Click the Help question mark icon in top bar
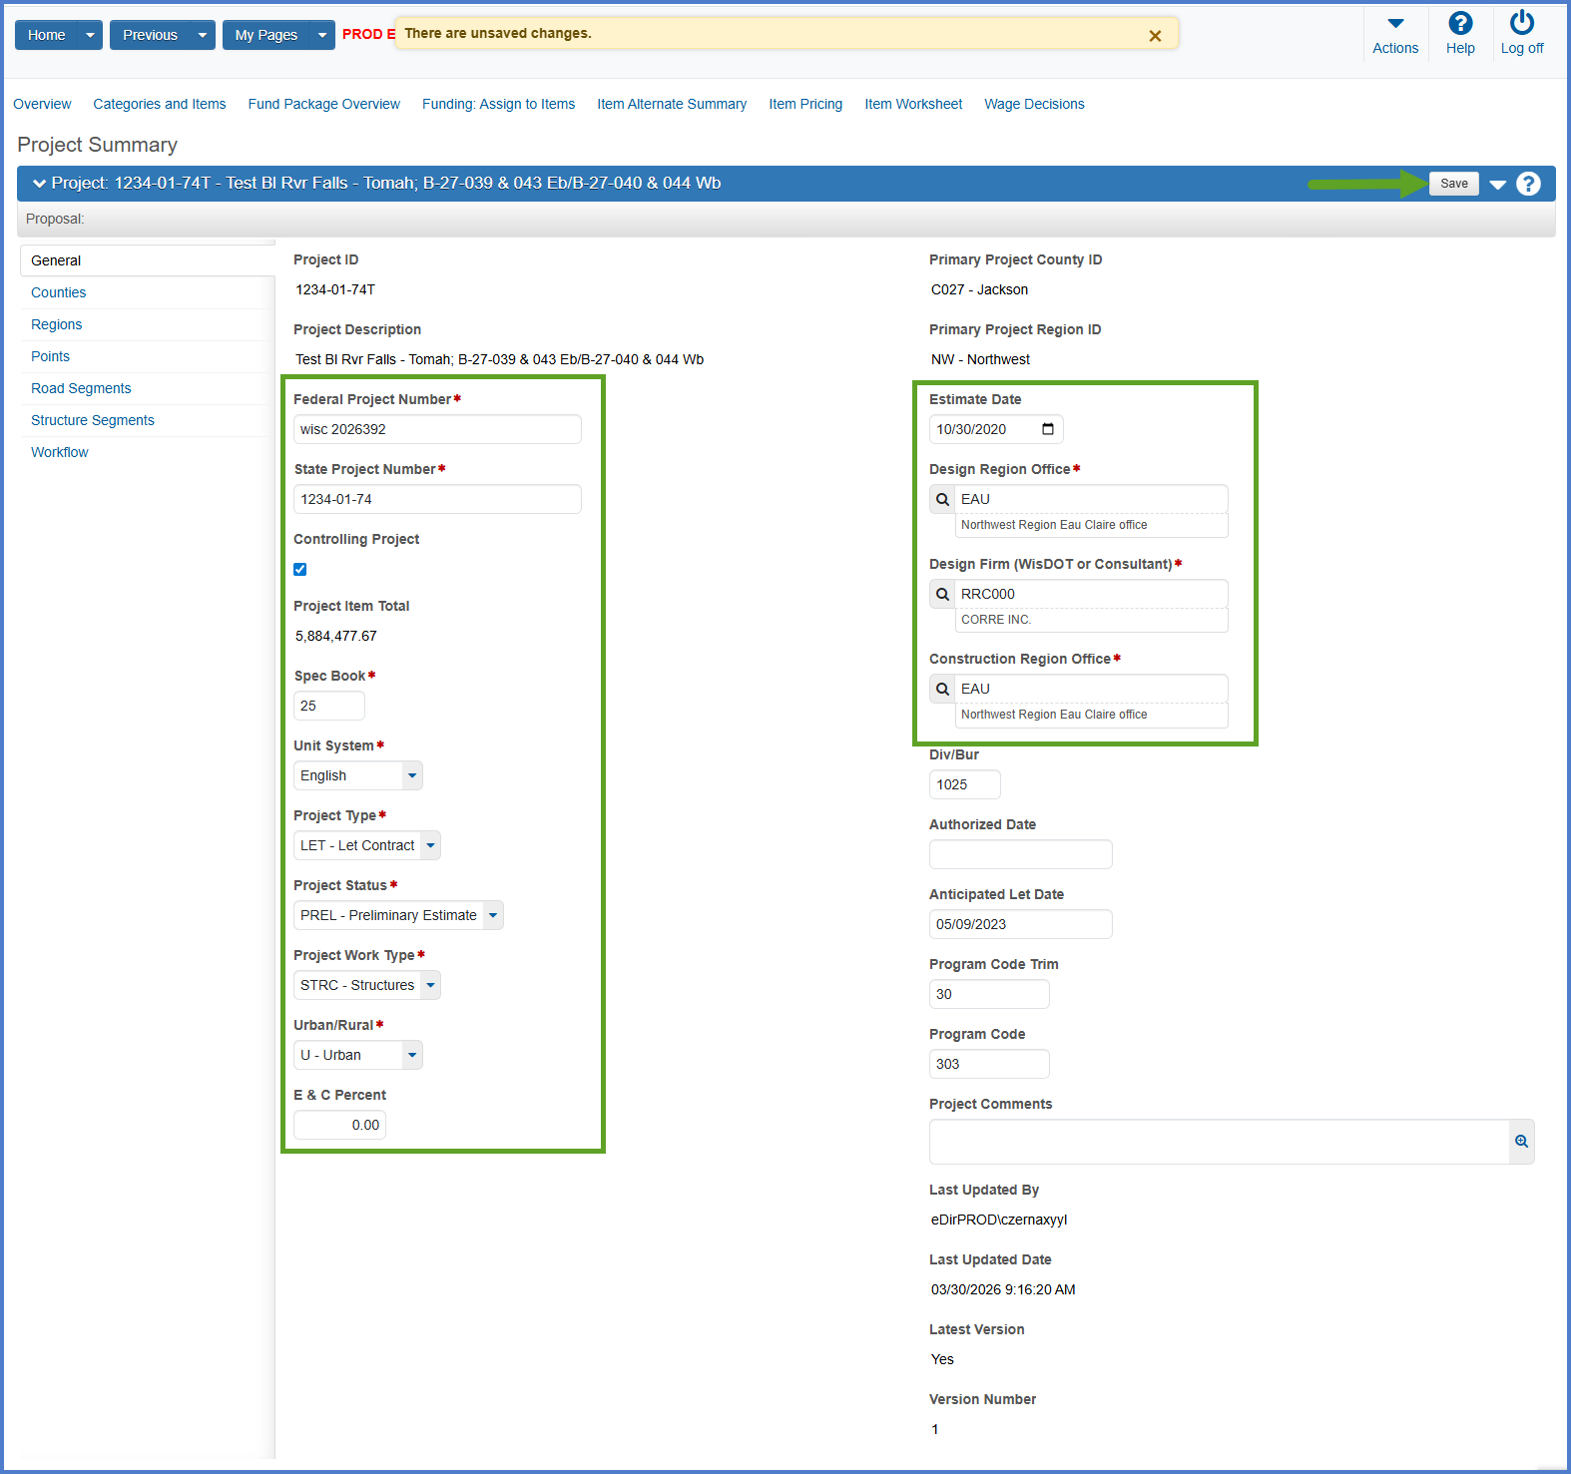1571x1474 pixels. tap(1459, 24)
